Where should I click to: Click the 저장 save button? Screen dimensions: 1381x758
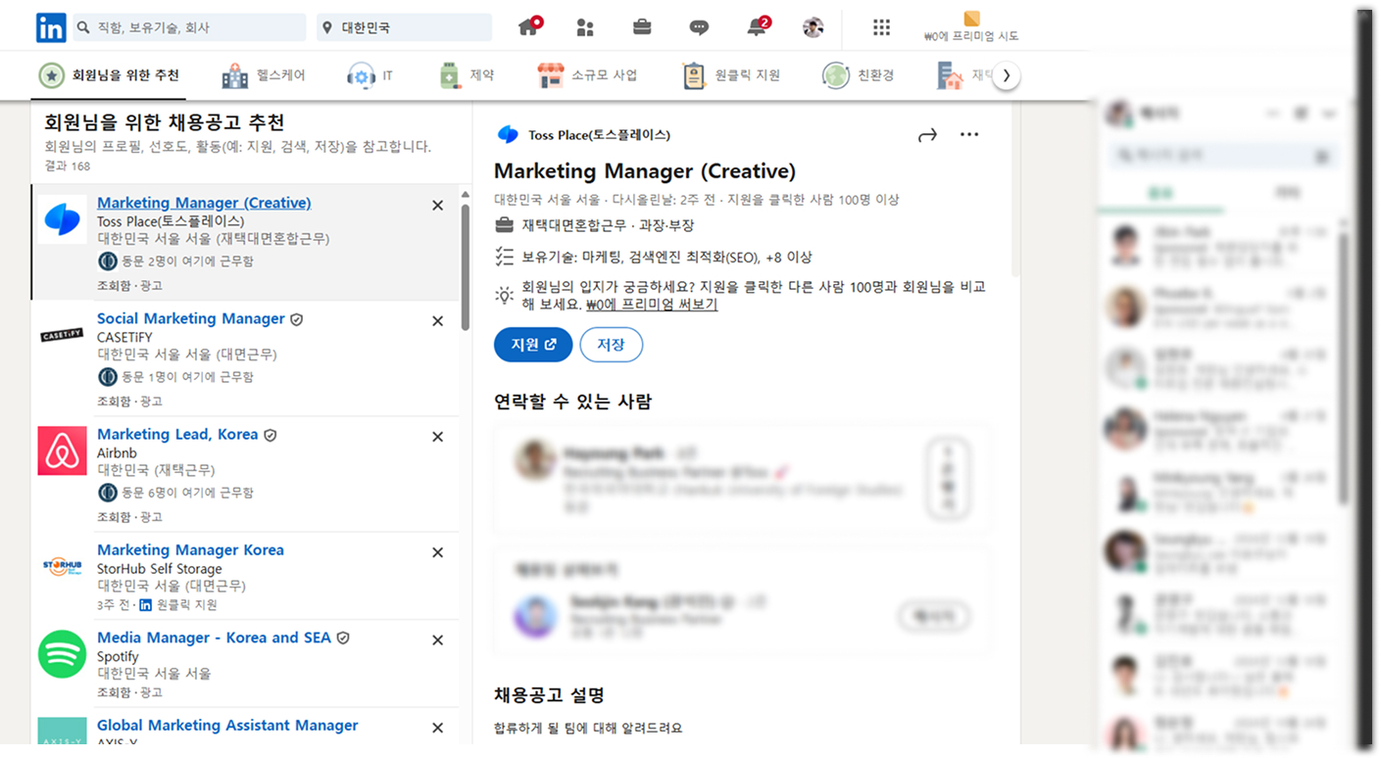pos(612,345)
